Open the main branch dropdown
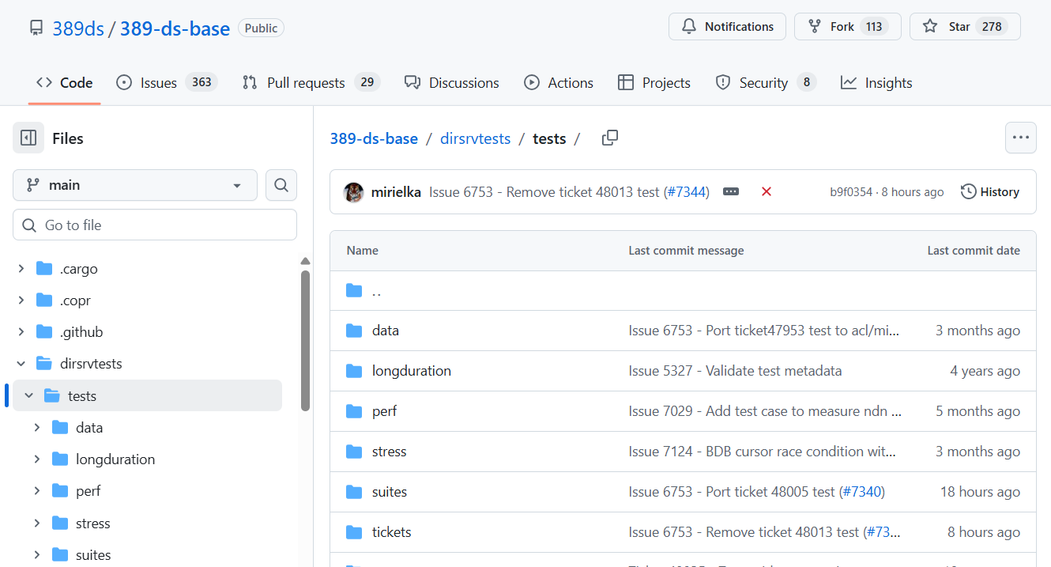 click(134, 185)
